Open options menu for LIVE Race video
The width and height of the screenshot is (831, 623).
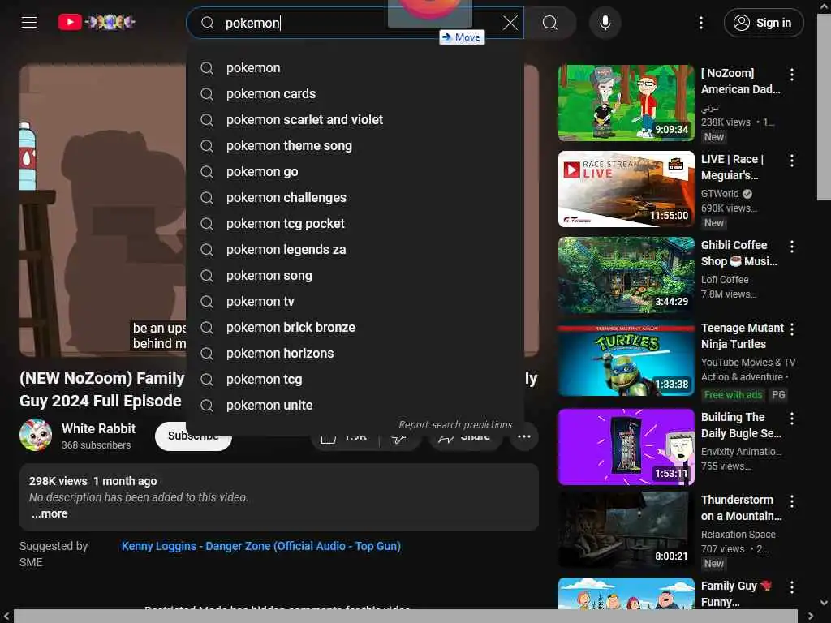pos(792,161)
